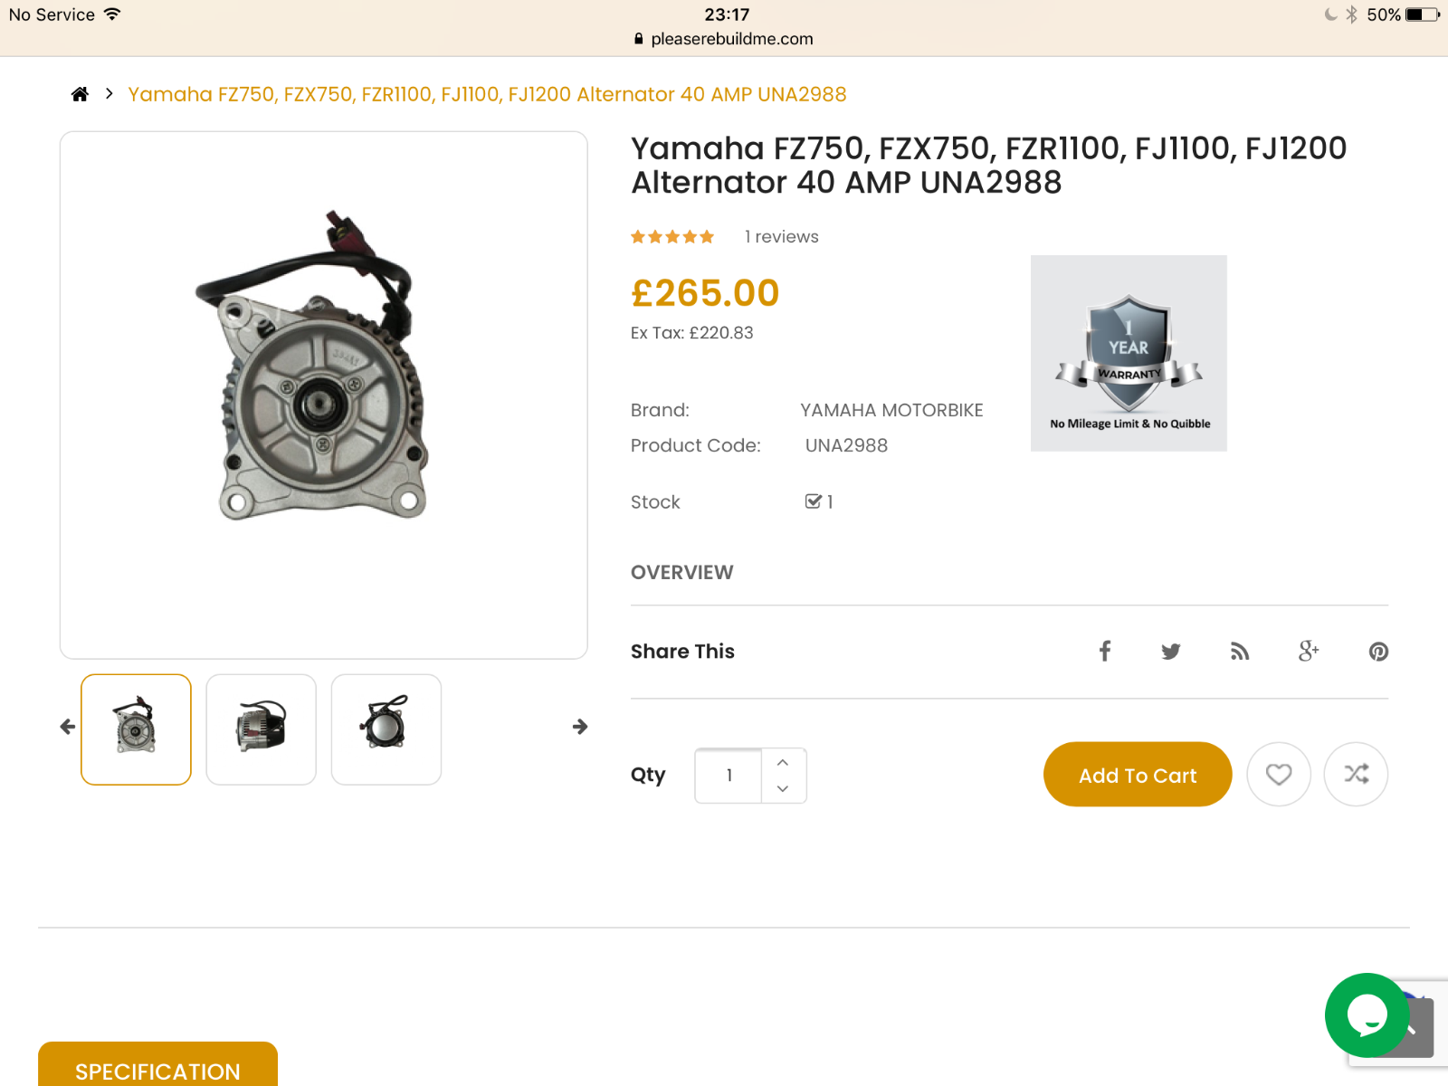Show previous product thumbnails arrow
The height and width of the screenshot is (1086, 1448).
pyautogui.click(x=68, y=727)
